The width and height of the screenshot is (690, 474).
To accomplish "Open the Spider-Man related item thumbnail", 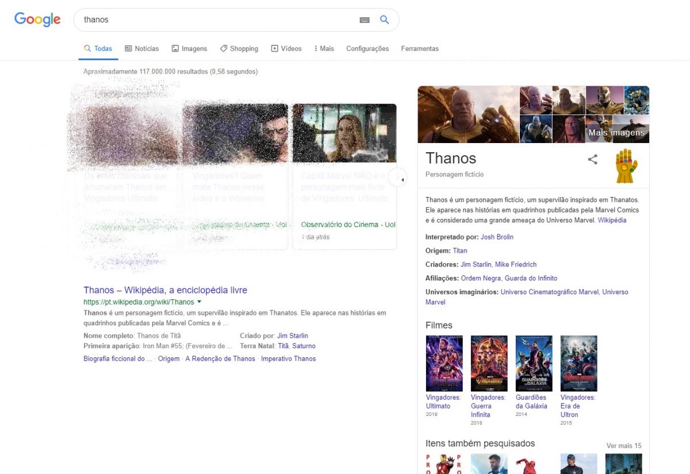I will (x=534, y=464).
